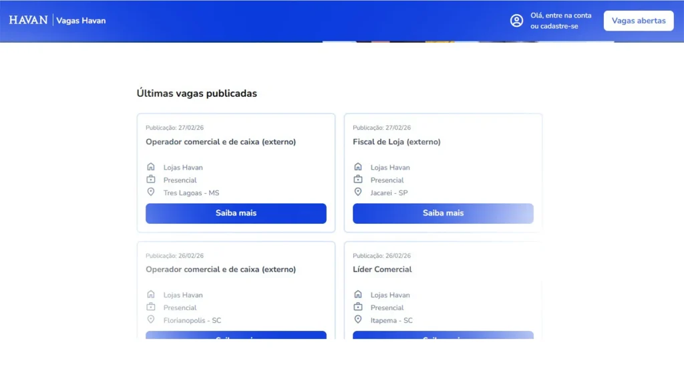Click the Vagas Havan header link

pos(81,21)
